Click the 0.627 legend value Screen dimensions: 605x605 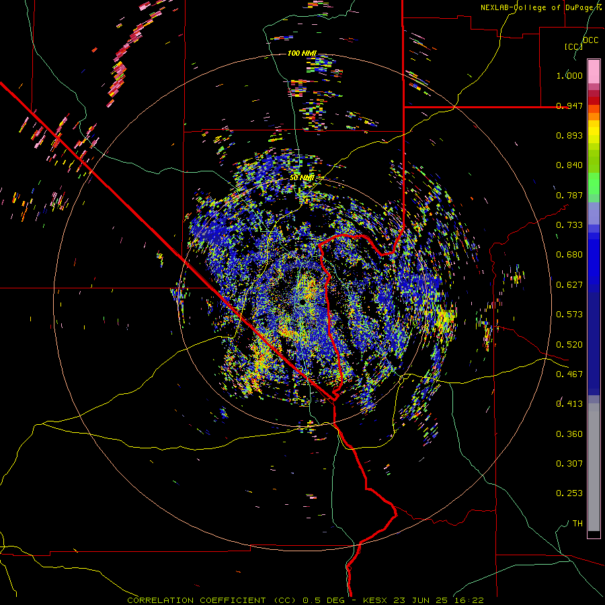tap(569, 285)
